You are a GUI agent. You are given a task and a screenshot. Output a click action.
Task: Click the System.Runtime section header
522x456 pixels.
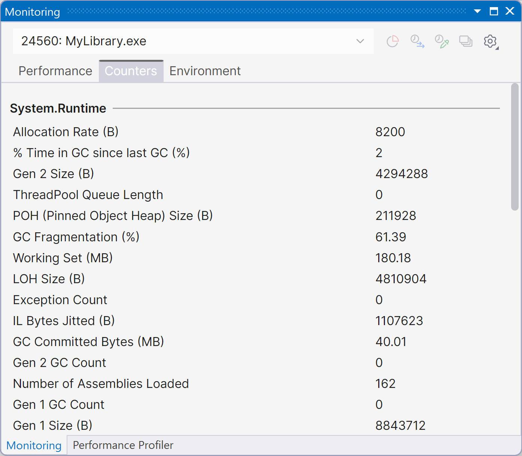click(58, 108)
